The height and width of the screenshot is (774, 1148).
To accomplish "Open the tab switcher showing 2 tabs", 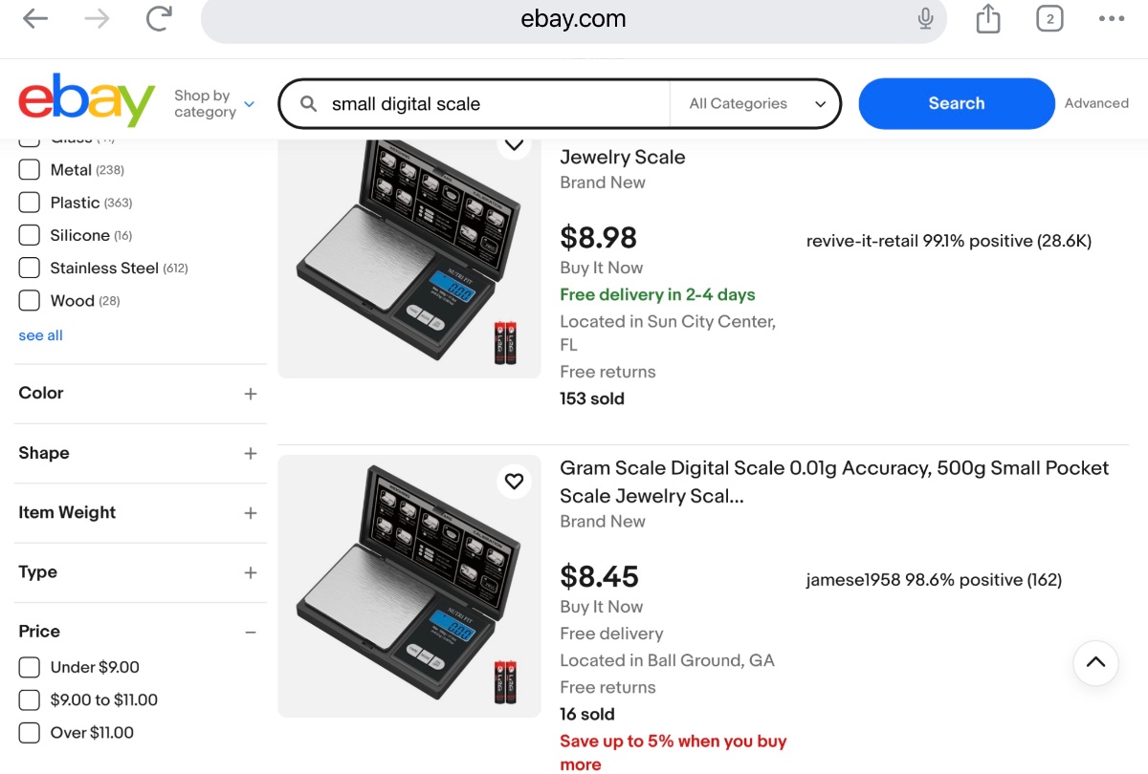I will [1049, 19].
